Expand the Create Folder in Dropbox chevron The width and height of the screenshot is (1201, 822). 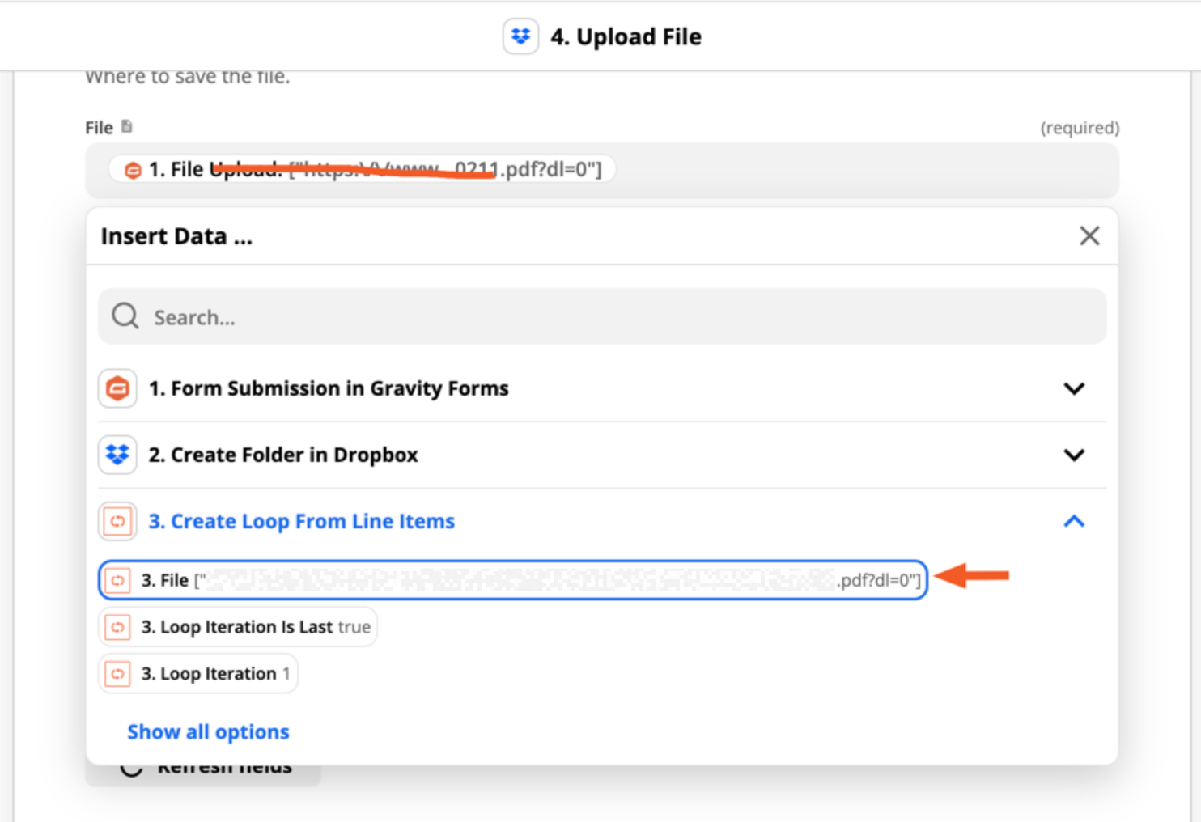pyautogui.click(x=1074, y=455)
